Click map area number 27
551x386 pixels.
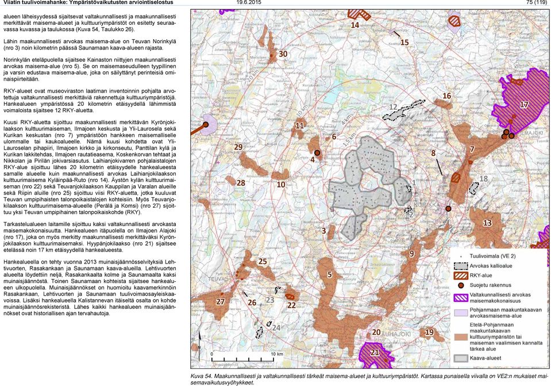[x=220, y=301]
